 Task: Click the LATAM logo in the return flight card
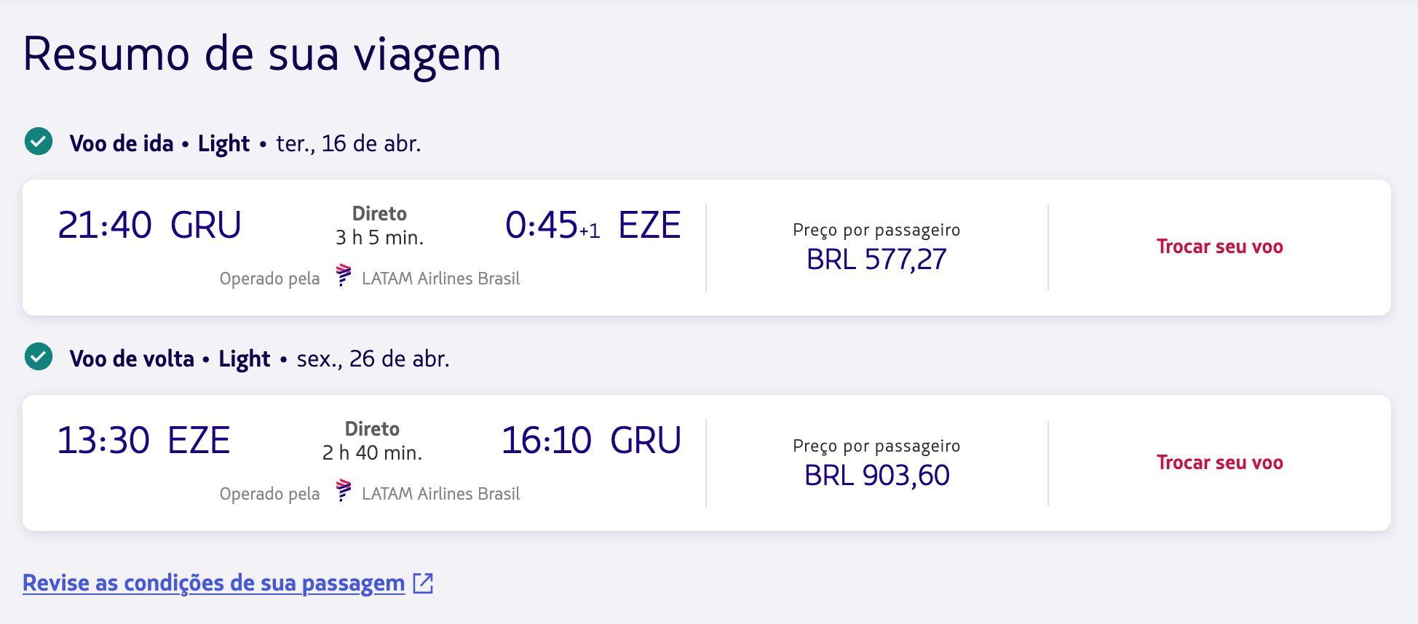(344, 492)
